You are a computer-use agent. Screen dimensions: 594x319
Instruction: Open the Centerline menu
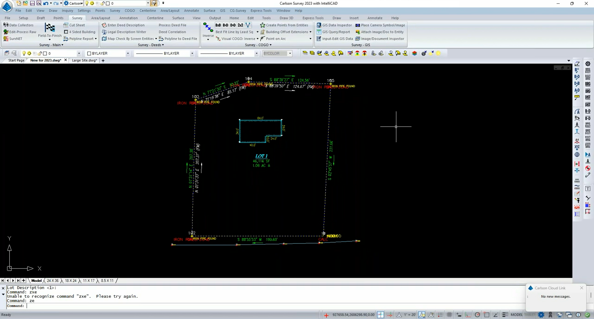coord(147,11)
